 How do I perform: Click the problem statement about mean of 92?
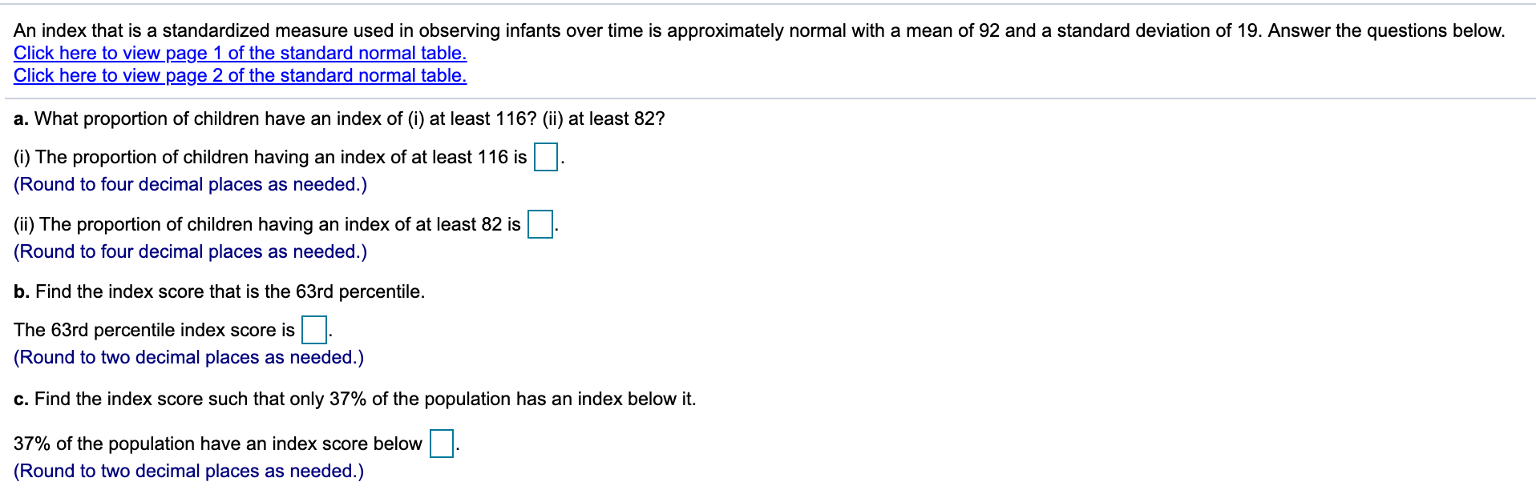[x=759, y=30]
